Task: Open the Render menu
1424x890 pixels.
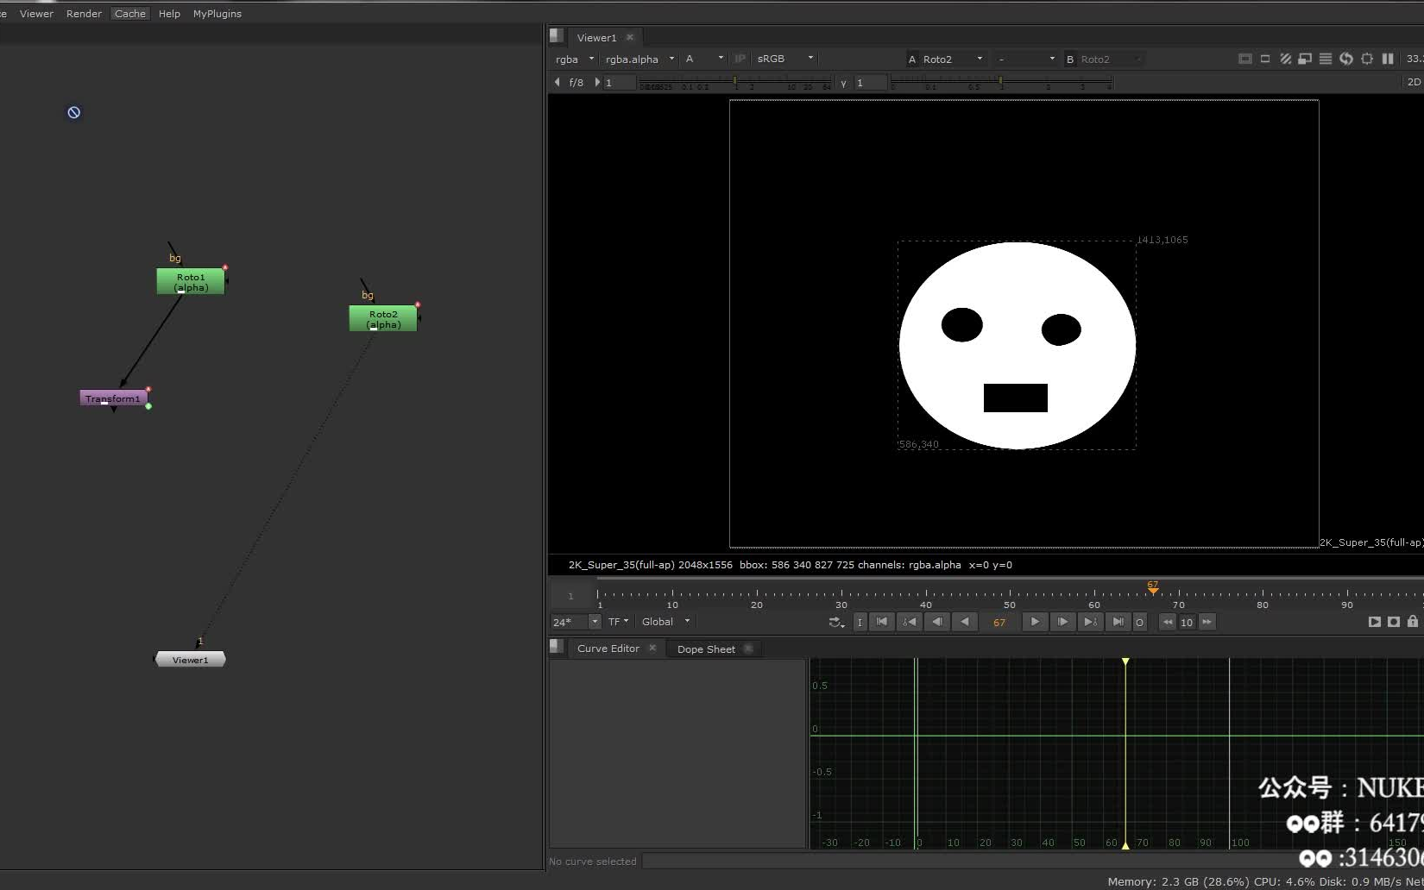Action: click(x=84, y=14)
